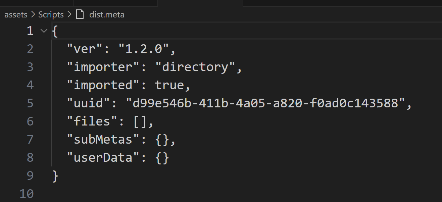The image size is (442, 202).
Task: Click line number 10 in the gutter
Action: (27, 194)
